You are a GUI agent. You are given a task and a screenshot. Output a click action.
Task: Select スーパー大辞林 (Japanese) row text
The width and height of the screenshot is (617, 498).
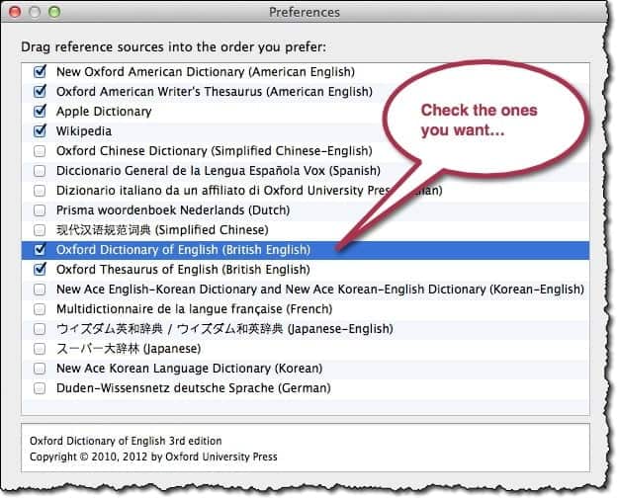[129, 349]
